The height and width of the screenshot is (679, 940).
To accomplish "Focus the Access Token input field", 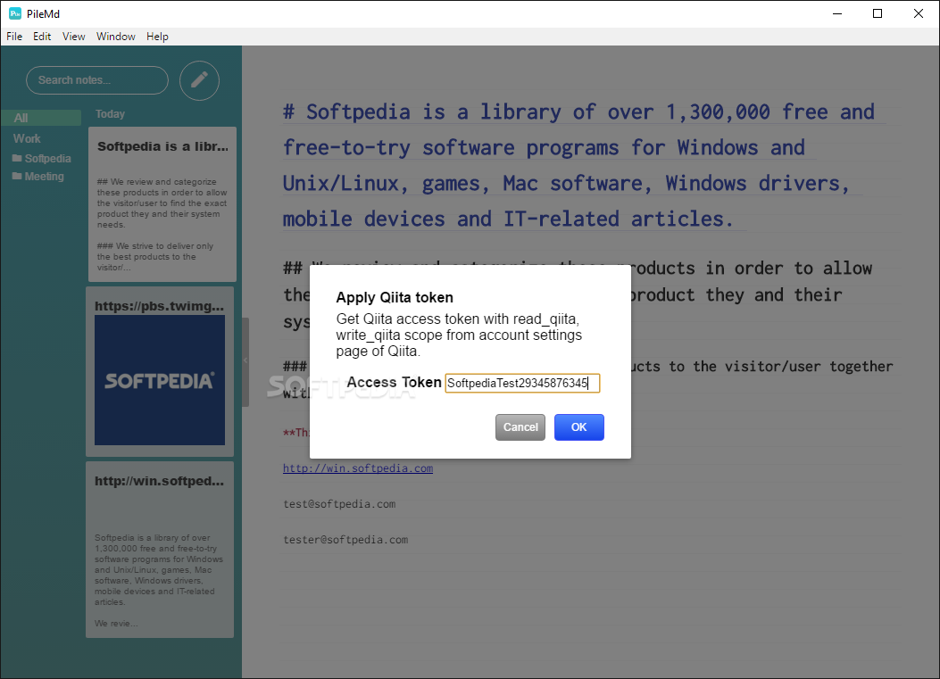I will click(x=522, y=384).
